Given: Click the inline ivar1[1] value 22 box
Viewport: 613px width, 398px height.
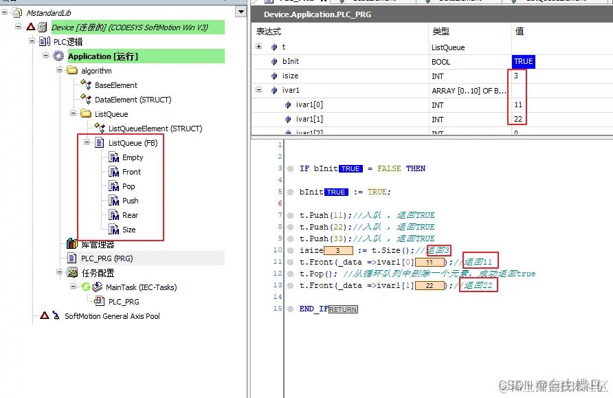Looking at the screenshot, I should pyautogui.click(x=430, y=286).
